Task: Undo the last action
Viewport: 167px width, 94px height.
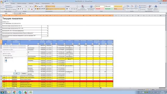Action: pos(7,1)
